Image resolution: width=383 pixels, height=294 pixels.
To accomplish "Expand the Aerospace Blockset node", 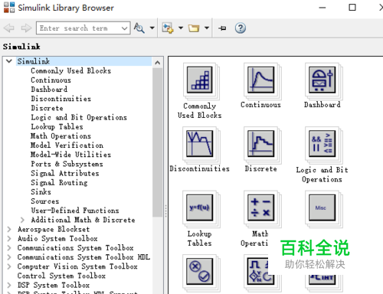I will pyautogui.click(x=9, y=229).
